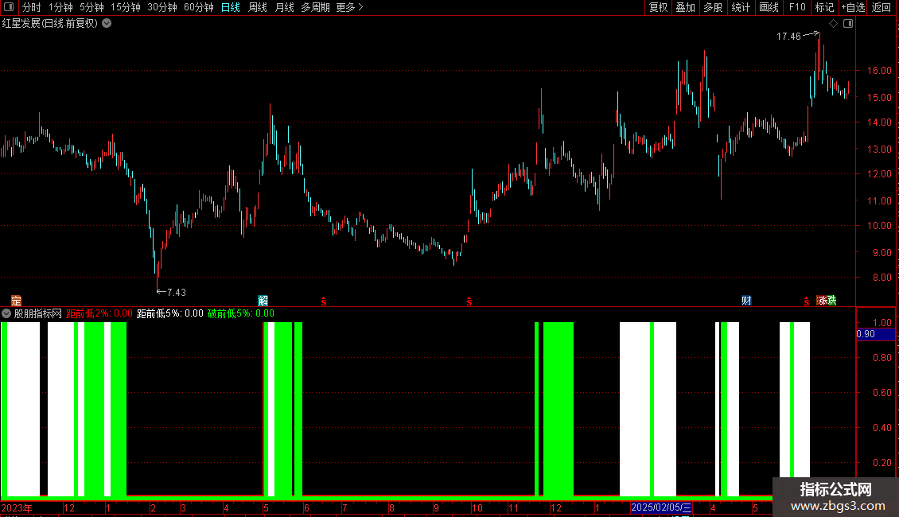The width and height of the screenshot is (899, 517).
Task: Select the 日线 daily chart tab
Action: [231, 7]
